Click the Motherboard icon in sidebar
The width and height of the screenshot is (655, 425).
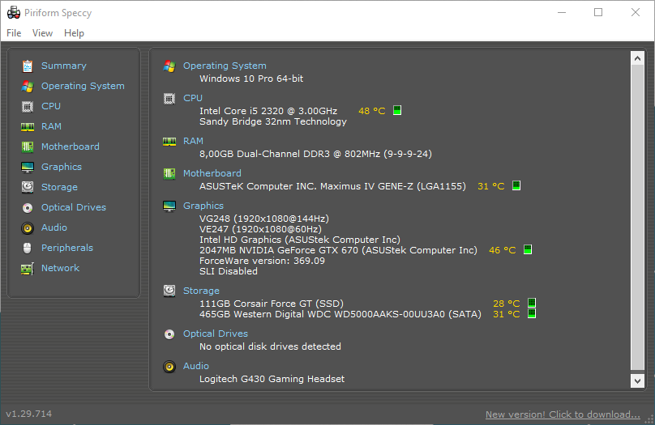[28, 147]
